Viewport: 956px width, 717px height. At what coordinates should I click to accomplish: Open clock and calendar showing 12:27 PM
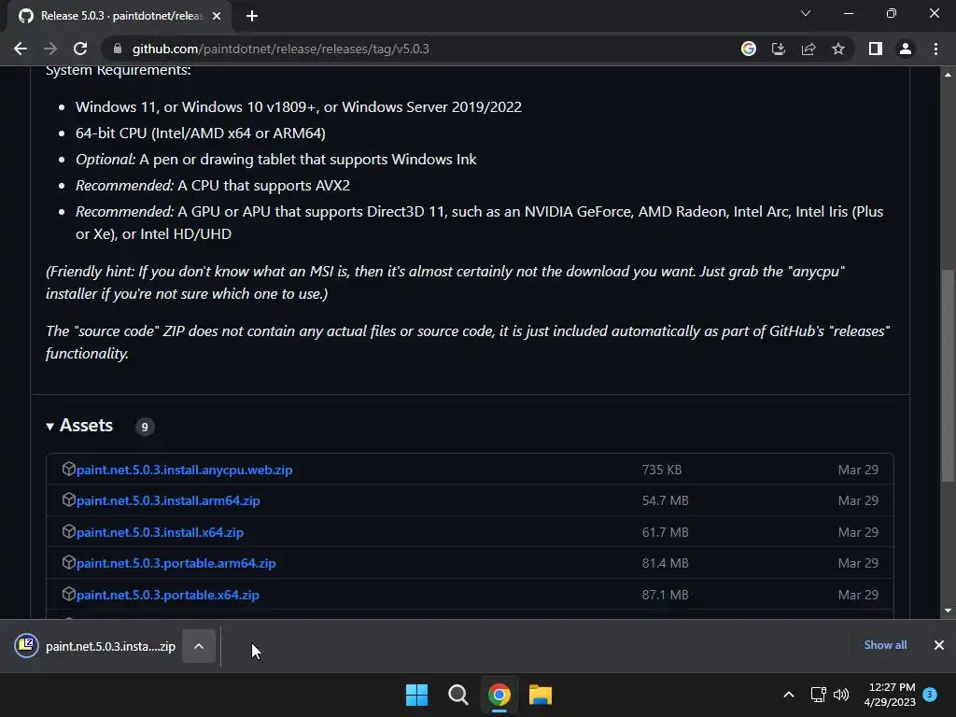point(890,695)
